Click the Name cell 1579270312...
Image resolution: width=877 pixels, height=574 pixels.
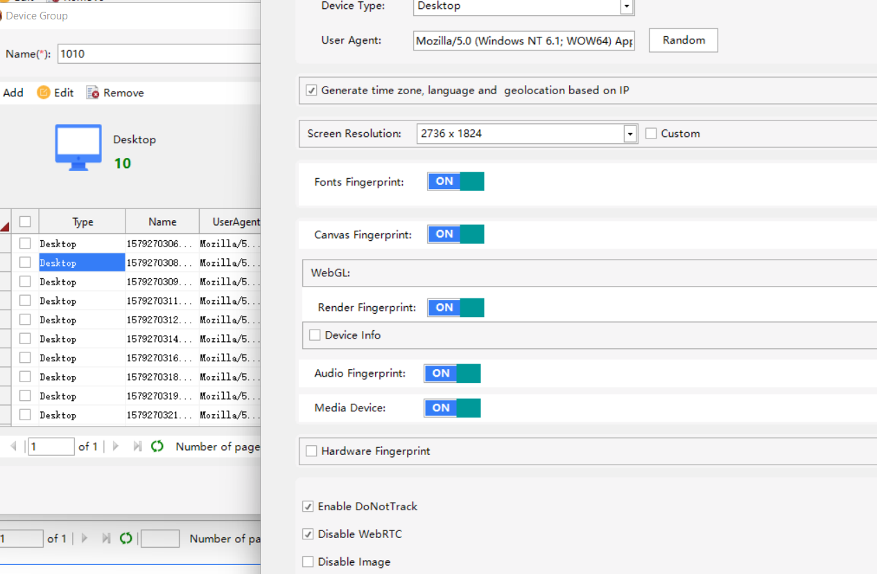pyautogui.click(x=162, y=319)
